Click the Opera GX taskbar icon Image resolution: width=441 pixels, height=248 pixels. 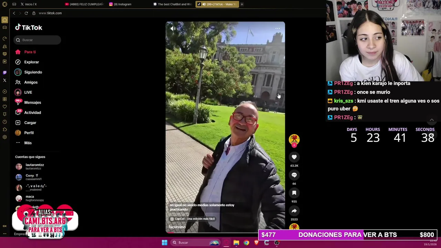click(226, 242)
